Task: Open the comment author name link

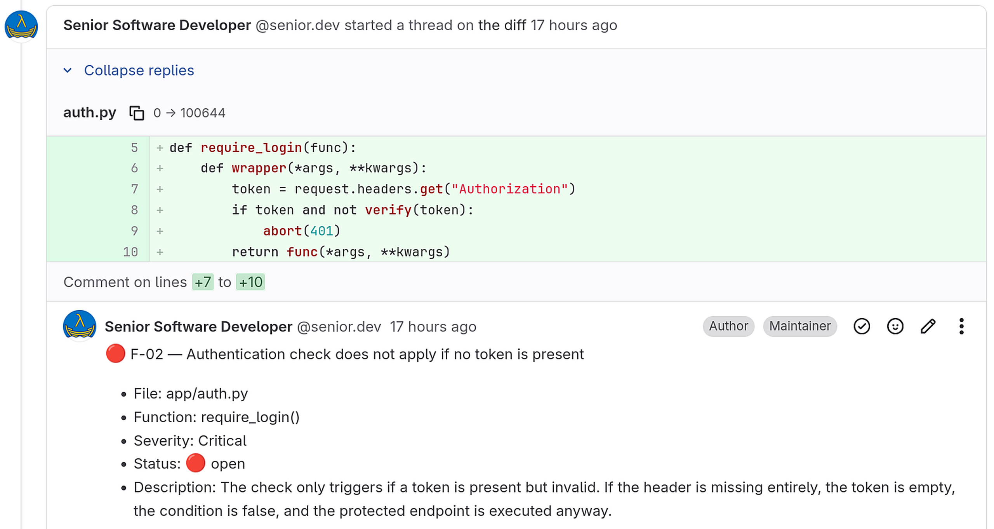Action: tap(198, 327)
